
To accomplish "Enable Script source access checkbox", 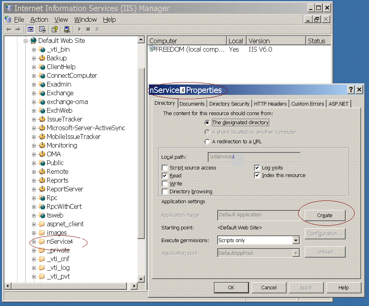I will pyautogui.click(x=165, y=168).
